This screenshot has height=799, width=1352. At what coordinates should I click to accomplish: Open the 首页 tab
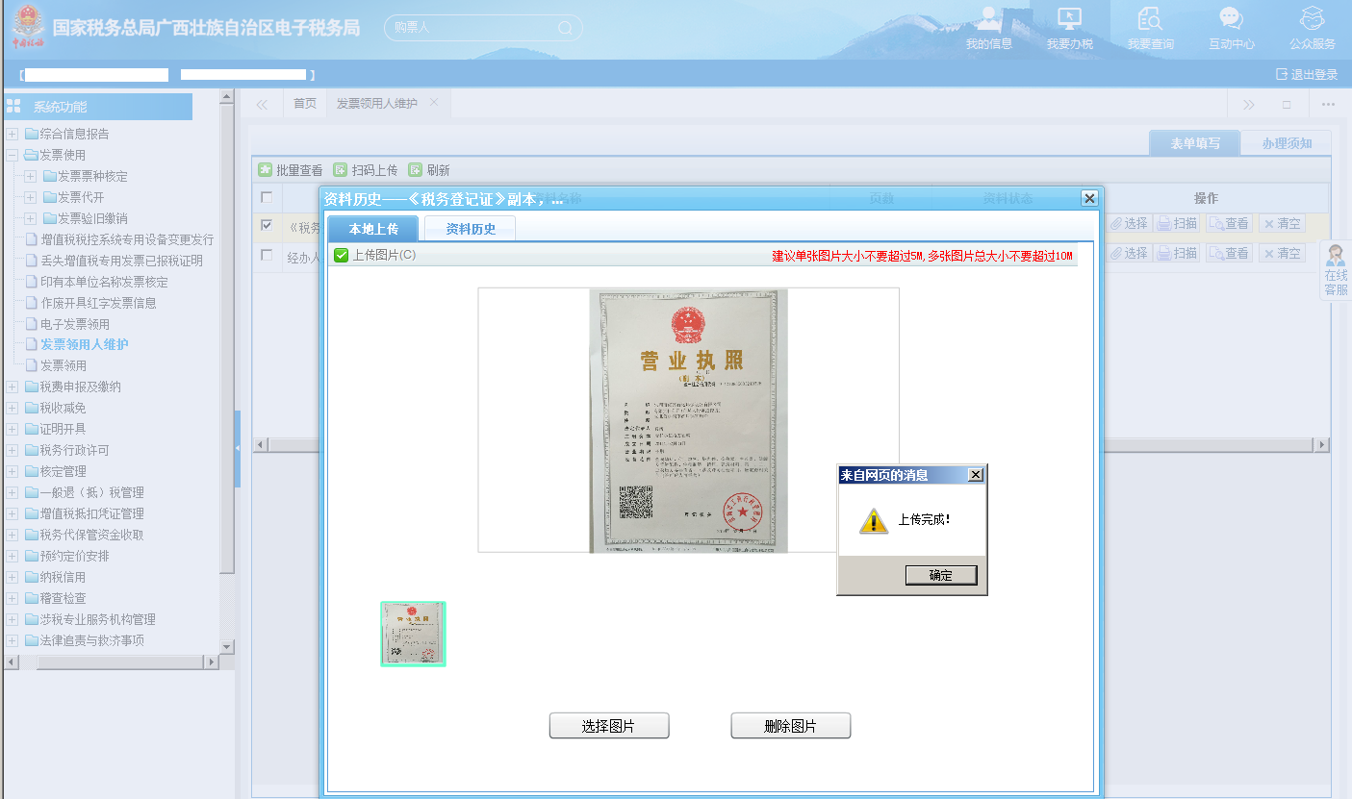click(304, 104)
